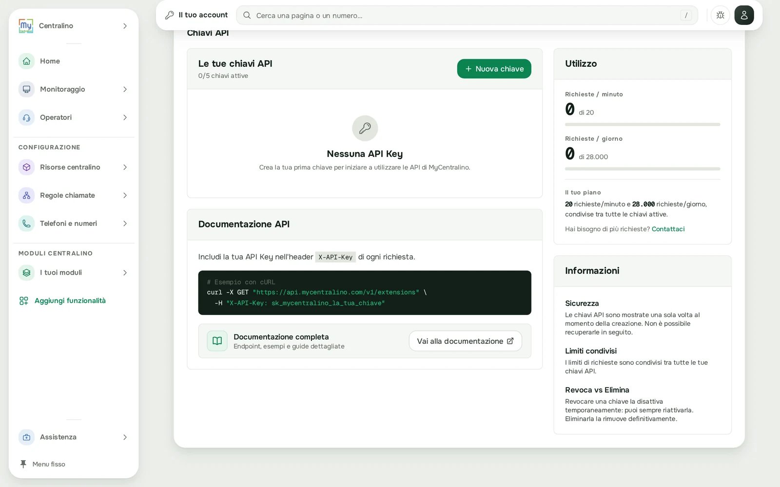Open Regole chiamate section
The width and height of the screenshot is (780, 487).
[x=74, y=196]
